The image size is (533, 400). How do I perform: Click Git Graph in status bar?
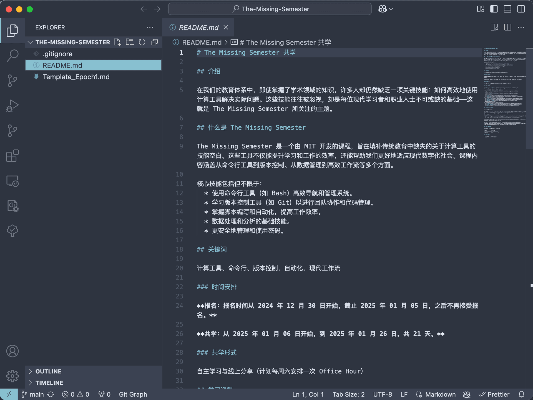pos(133,394)
